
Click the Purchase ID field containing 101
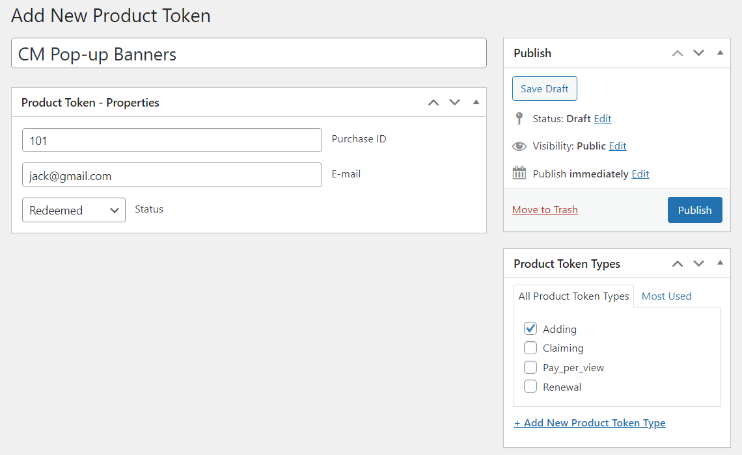pos(172,140)
